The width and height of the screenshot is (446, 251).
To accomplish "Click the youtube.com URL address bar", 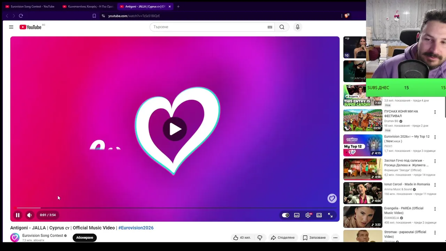I will pyautogui.click(x=134, y=16).
